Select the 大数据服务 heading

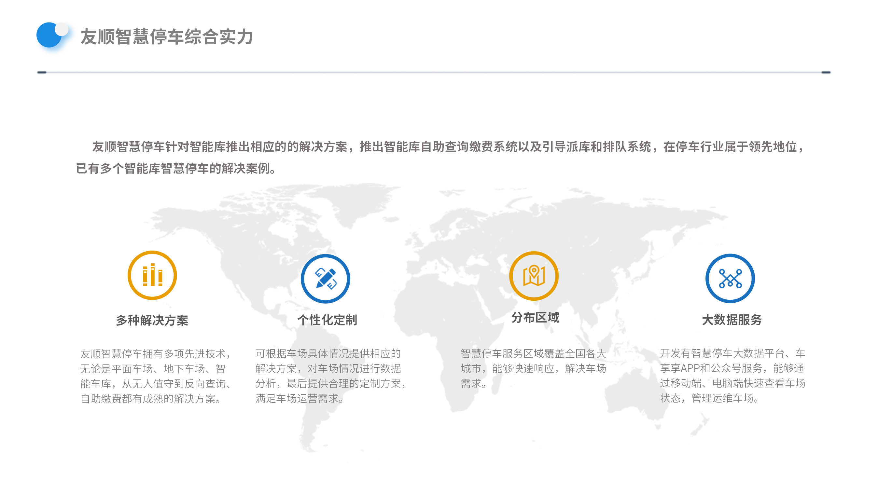tap(732, 320)
